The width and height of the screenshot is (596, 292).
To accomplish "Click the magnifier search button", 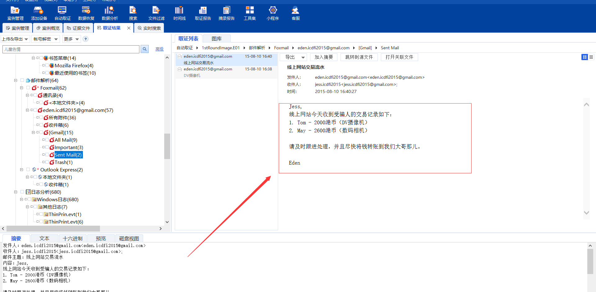I will (x=145, y=49).
